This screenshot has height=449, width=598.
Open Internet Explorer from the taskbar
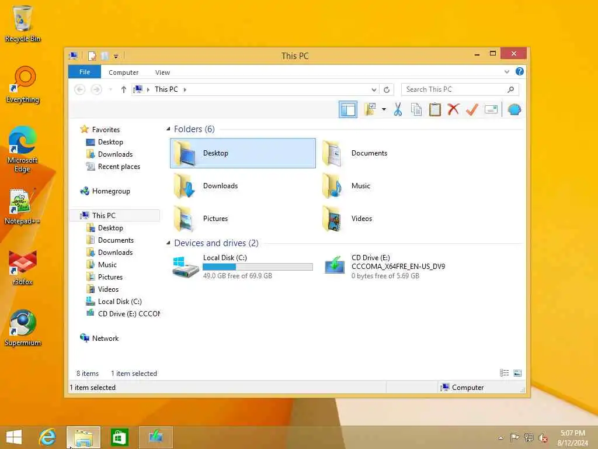48,437
